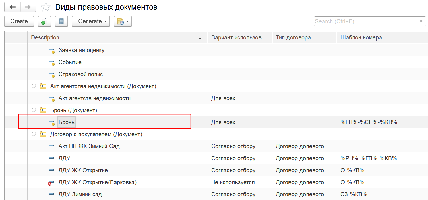Click the blue list view mode icon
Image resolution: width=428 pixels, height=200 pixels.
(61, 21)
